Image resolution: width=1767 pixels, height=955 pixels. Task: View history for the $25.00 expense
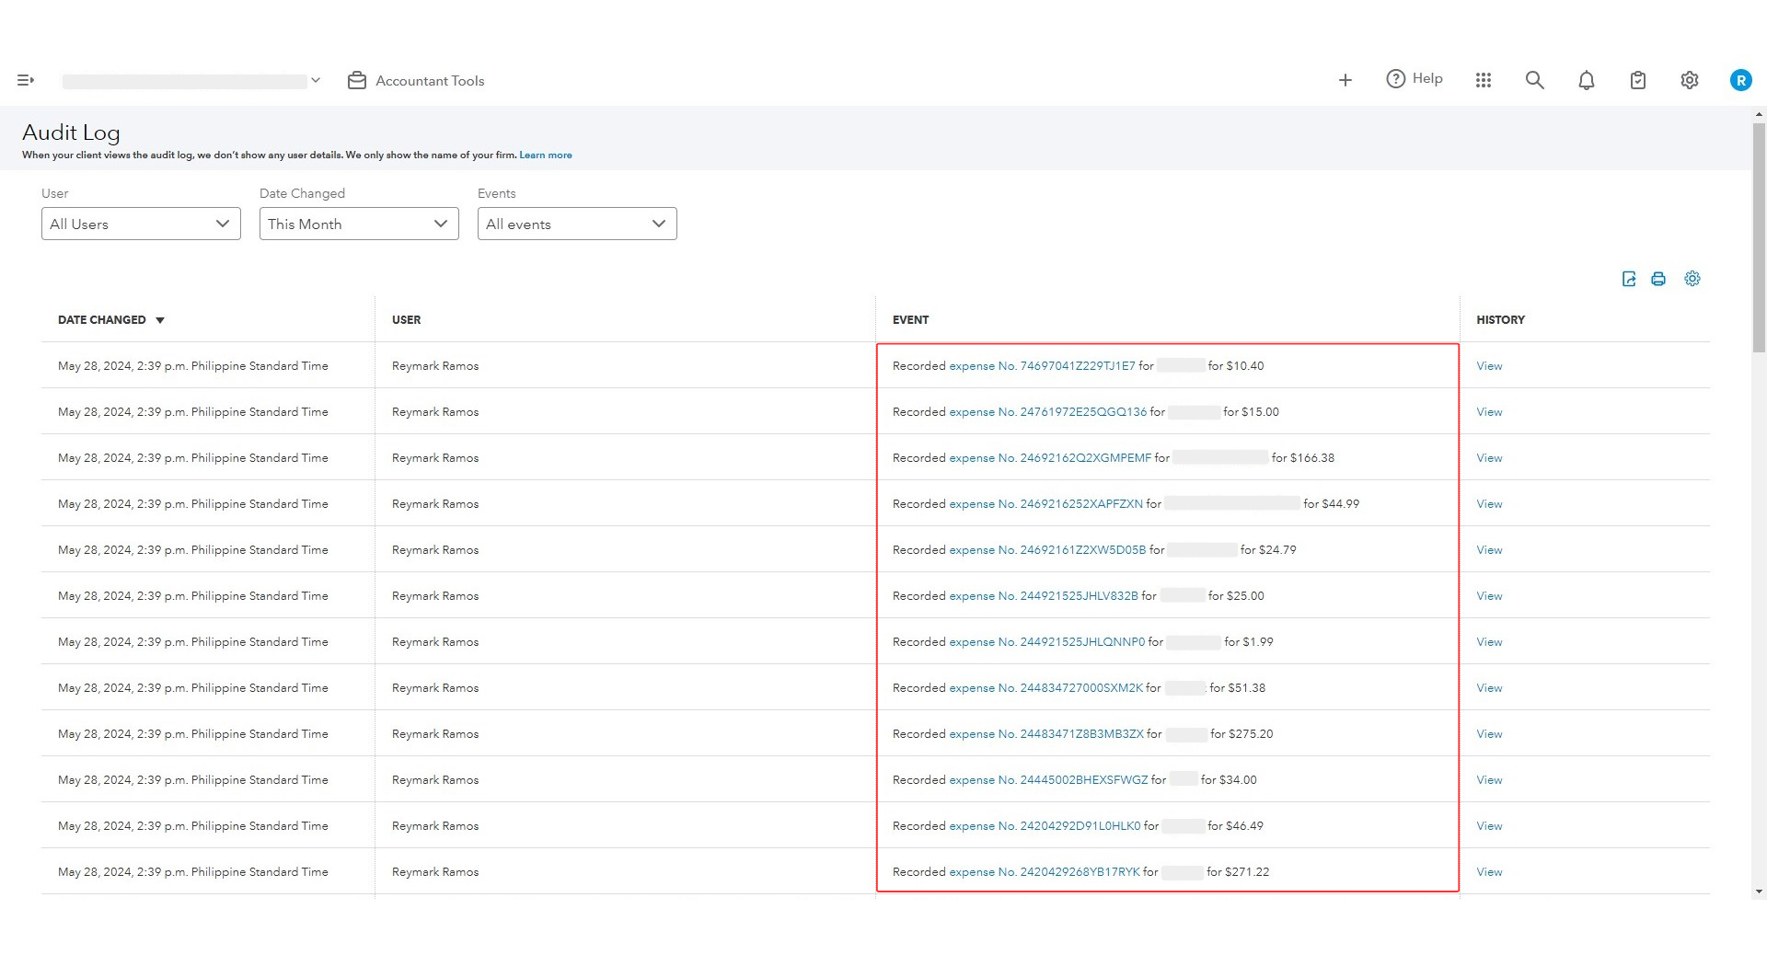(1489, 596)
